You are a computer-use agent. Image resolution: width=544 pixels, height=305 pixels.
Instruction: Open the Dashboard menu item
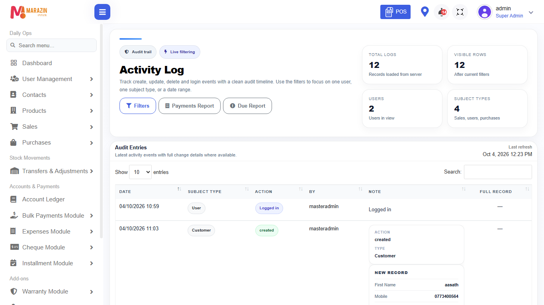coord(52,63)
